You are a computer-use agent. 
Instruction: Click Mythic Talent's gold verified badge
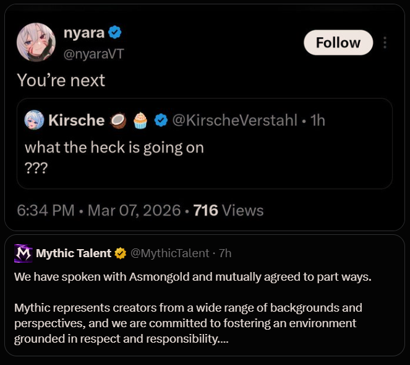click(121, 253)
